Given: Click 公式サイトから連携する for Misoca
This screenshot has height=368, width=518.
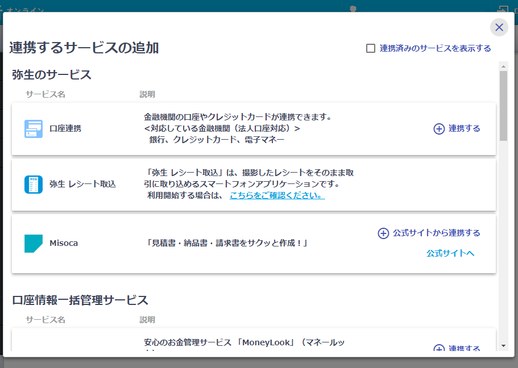Looking at the screenshot, I should click(436, 233).
